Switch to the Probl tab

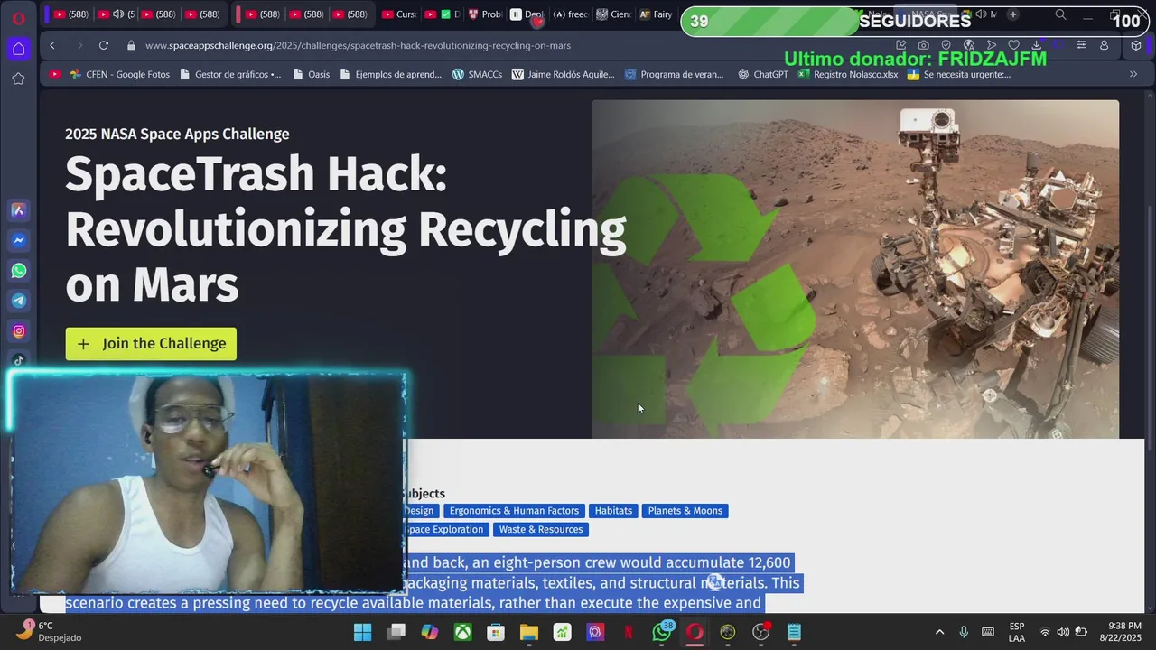(x=485, y=14)
